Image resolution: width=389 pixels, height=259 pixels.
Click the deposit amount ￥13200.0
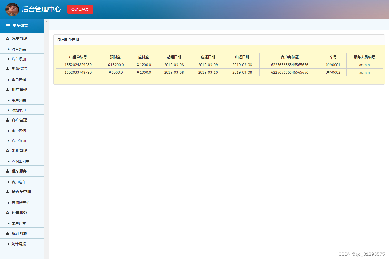(116, 65)
